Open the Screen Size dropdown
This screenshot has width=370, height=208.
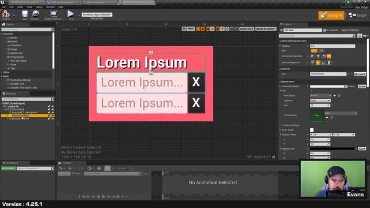click(x=247, y=29)
